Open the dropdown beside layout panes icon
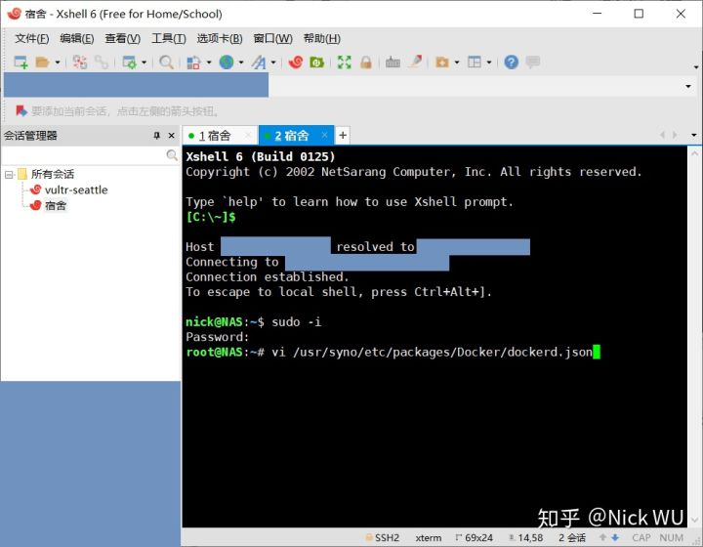The width and height of the screenshot is (703, 547). click(x=489, y=63)
